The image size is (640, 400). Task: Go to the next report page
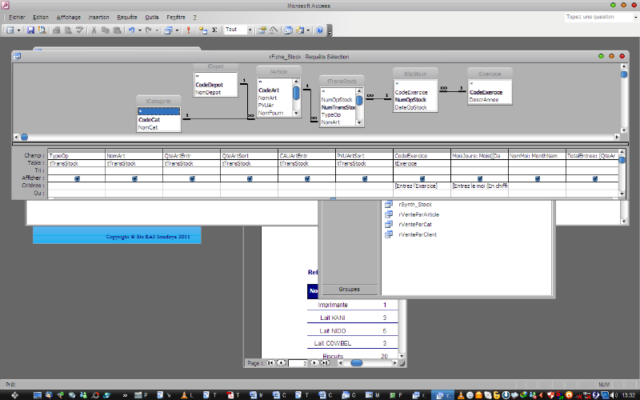[314, 362]
